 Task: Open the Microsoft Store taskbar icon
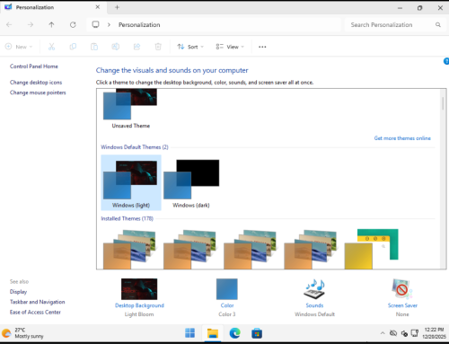(257, 333)
